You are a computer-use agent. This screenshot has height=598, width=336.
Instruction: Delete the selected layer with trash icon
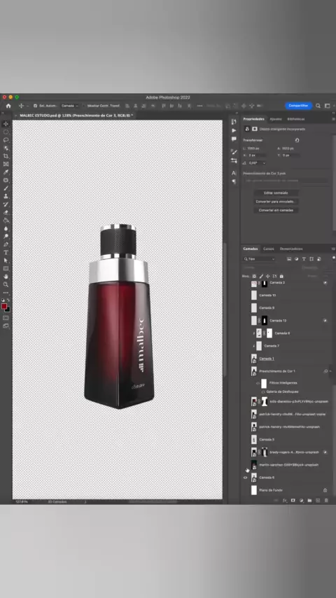(326, 501)
